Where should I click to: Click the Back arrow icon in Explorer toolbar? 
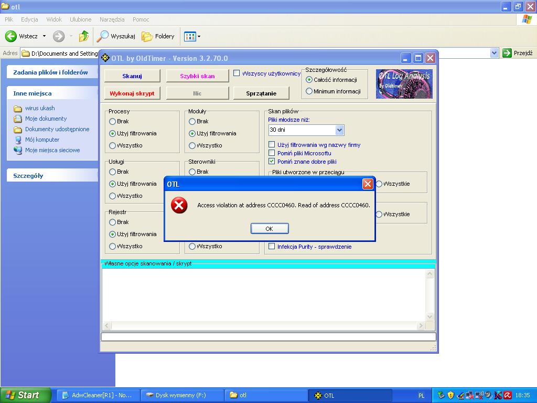(x=11, y=36)
